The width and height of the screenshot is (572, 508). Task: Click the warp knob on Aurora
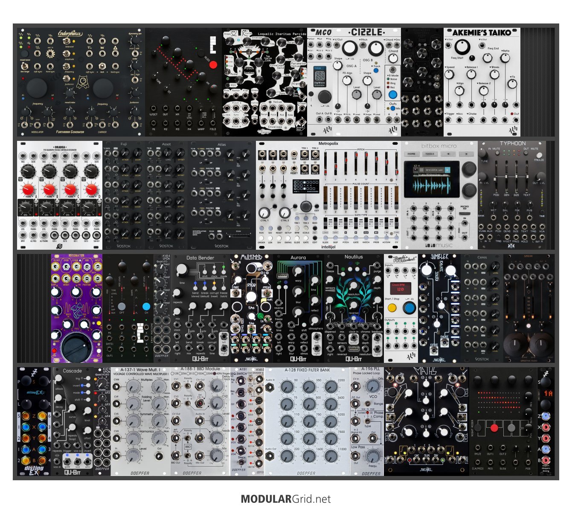(x=298, y=271)
